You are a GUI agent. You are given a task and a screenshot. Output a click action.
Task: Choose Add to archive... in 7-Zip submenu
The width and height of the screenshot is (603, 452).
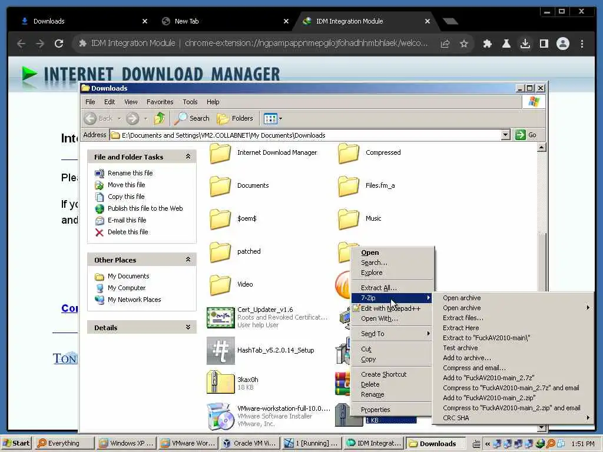(513, 358)
